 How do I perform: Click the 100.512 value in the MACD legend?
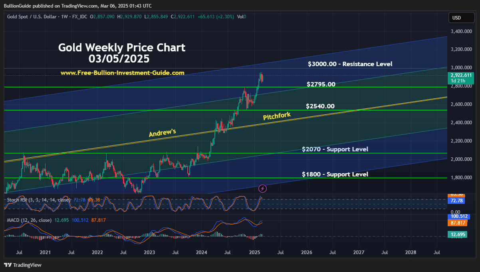coord(80,220)
